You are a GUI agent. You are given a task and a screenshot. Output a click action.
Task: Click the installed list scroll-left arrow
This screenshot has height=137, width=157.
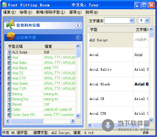[8, 121]
